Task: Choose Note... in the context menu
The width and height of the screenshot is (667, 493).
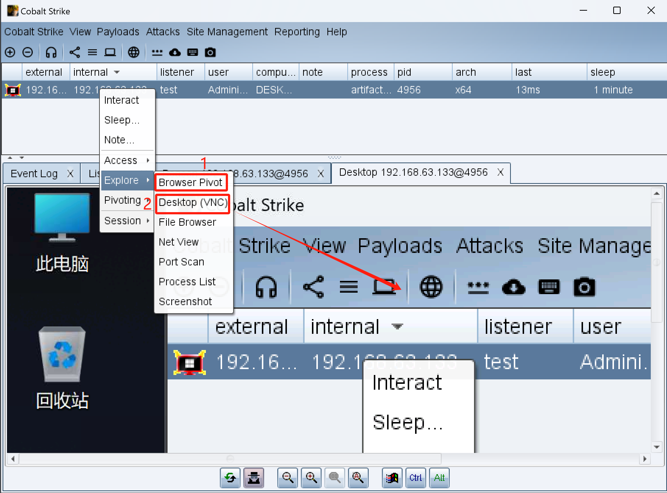Action: pos(127,140)
